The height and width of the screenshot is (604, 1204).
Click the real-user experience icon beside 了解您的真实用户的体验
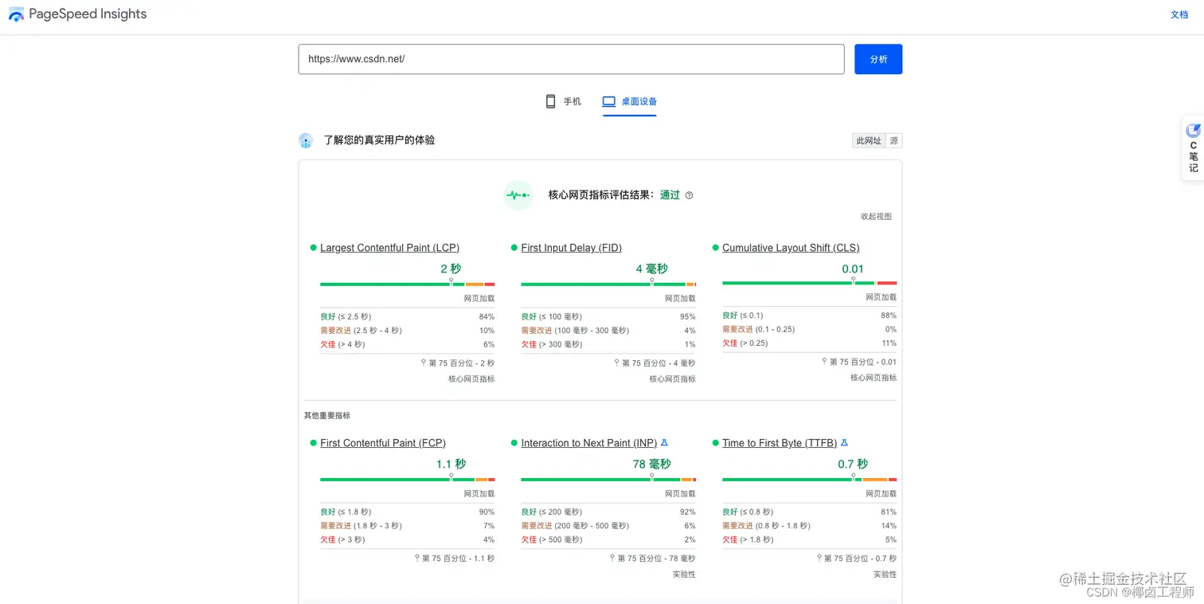point(306,140)
